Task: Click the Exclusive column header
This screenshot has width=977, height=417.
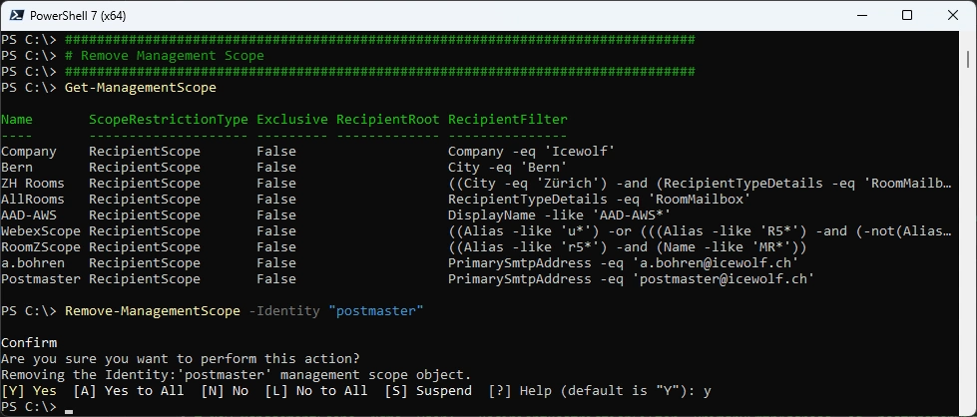Action: point(292,120)
